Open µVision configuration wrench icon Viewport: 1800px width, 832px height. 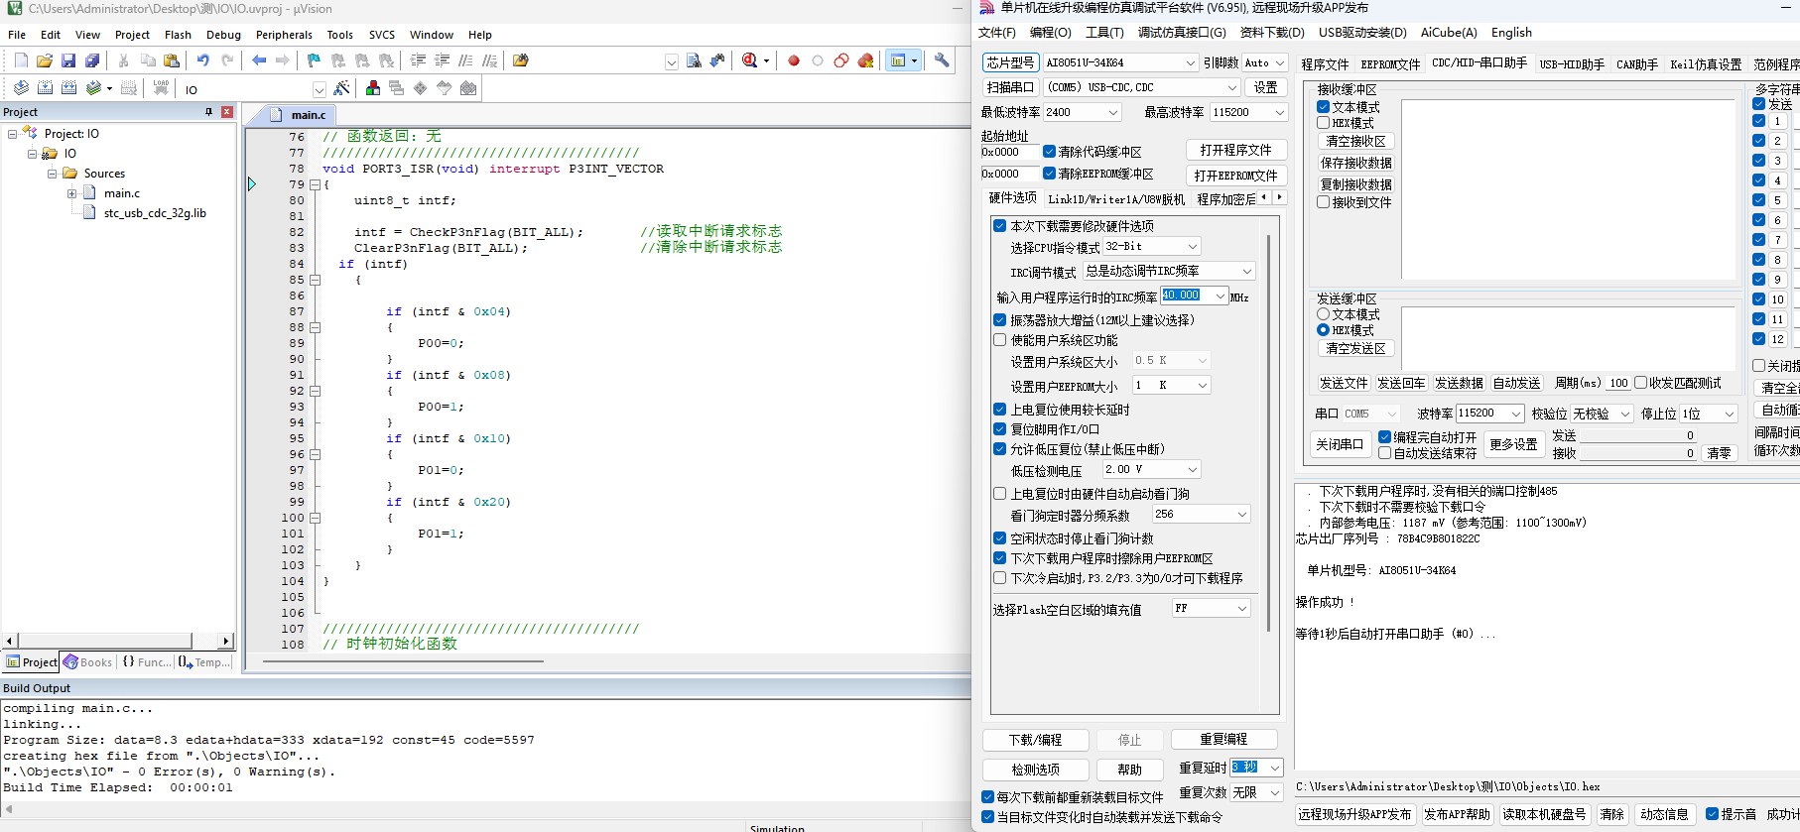(x=942, y=61)
